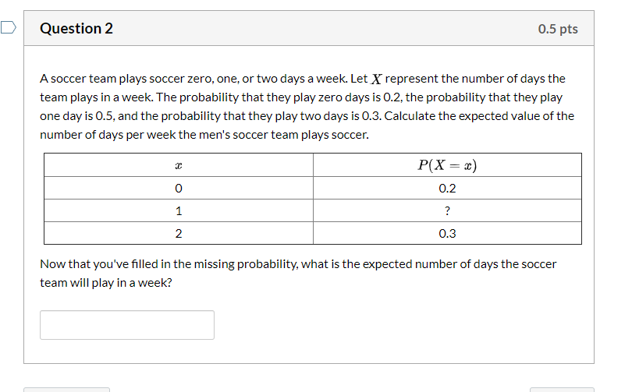
Task: Select the table cell showing 0
Action: coord(179,188)
